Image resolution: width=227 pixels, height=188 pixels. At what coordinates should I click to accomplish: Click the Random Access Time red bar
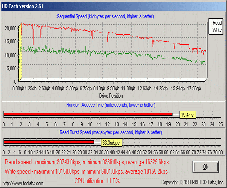tap(88, 114)
